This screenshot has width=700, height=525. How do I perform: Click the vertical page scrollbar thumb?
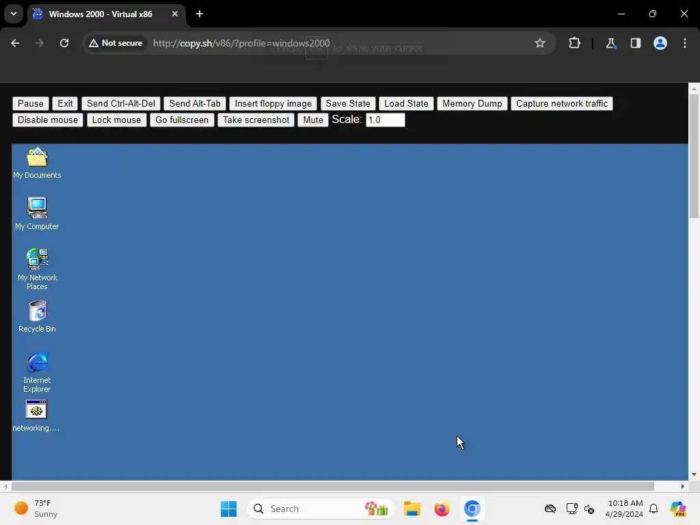coord(694,157)
